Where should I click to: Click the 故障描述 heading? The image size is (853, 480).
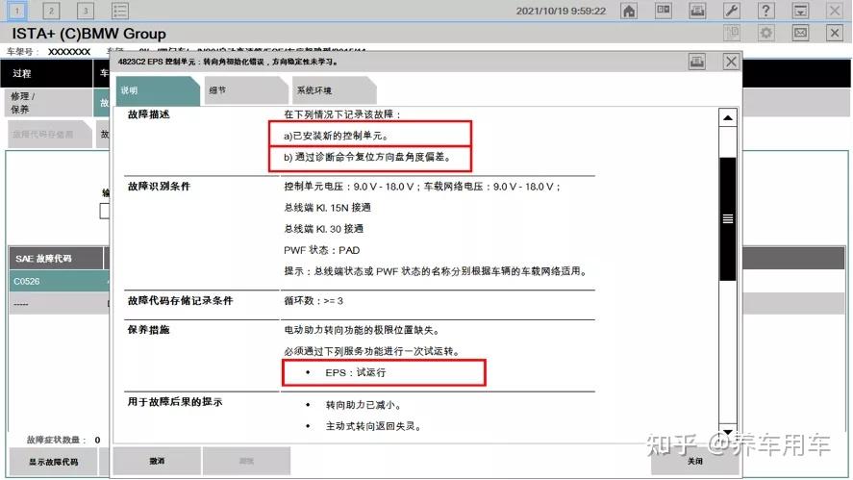point(148,114)
